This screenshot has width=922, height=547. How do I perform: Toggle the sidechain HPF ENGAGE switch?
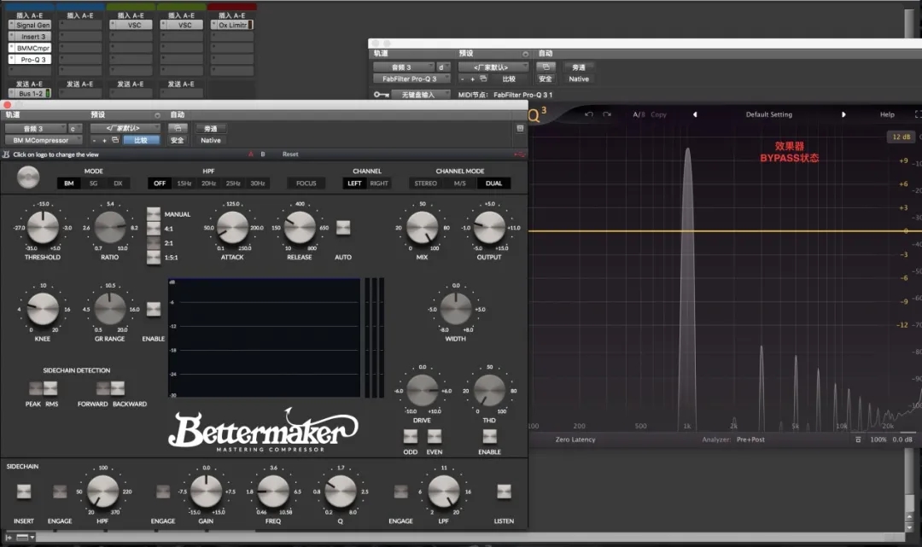tap(60, 492)
